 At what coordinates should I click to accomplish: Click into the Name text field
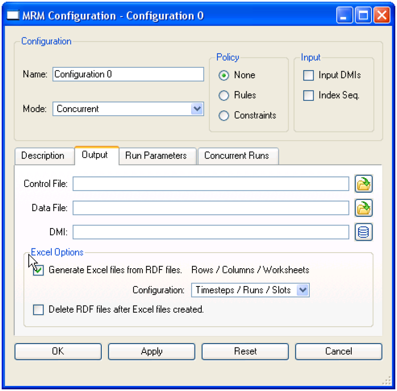coord(128,74)
